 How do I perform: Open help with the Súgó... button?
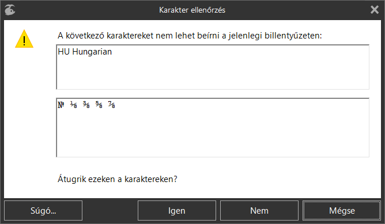(x=43, y=211)
